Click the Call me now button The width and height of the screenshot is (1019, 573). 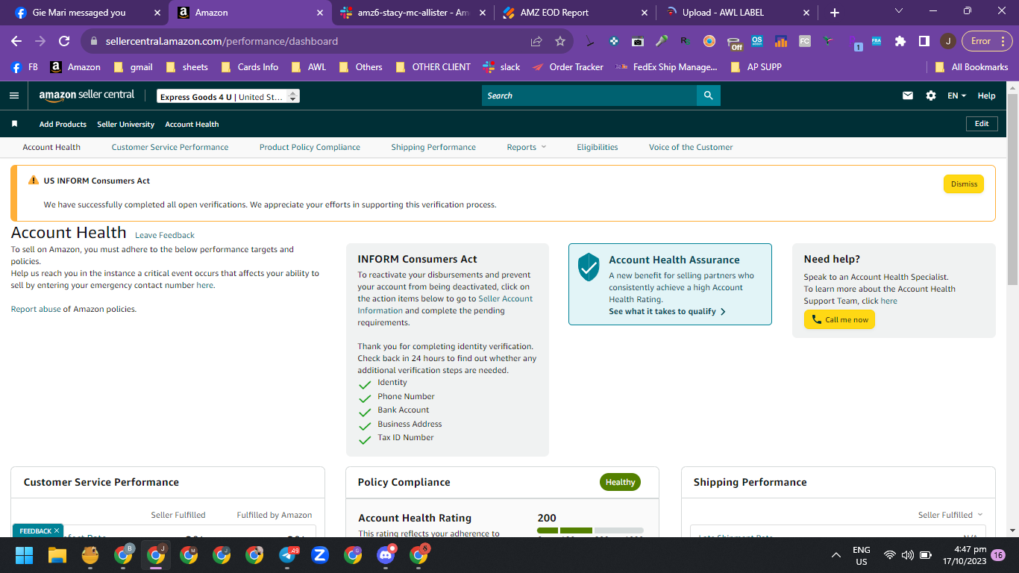[839, 319]
